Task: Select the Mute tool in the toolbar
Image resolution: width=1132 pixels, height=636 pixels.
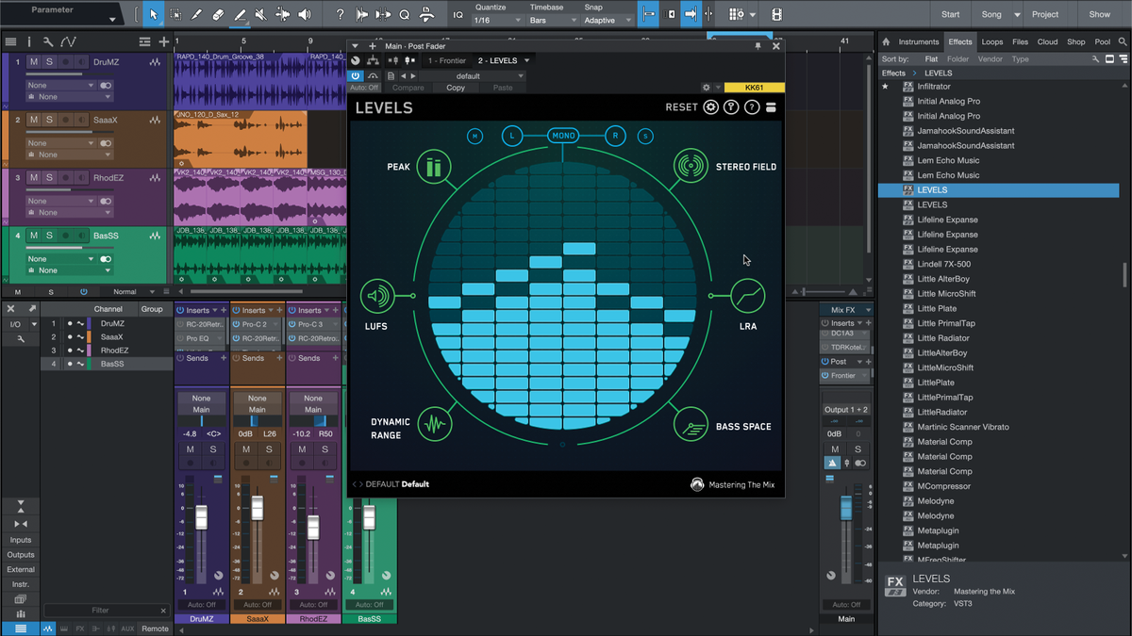Action: [x=259, y=14]
